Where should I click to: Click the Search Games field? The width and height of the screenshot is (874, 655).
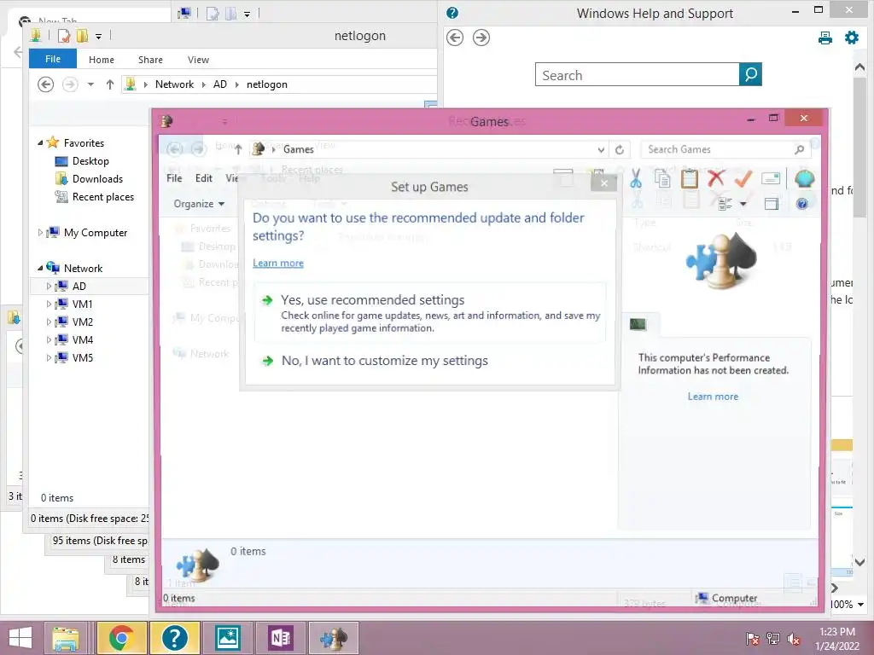(x=719, y=149)
